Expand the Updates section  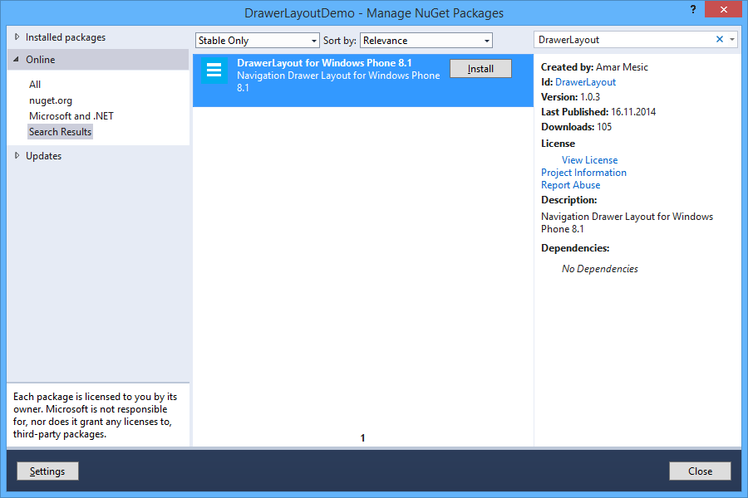click(17, 155)
